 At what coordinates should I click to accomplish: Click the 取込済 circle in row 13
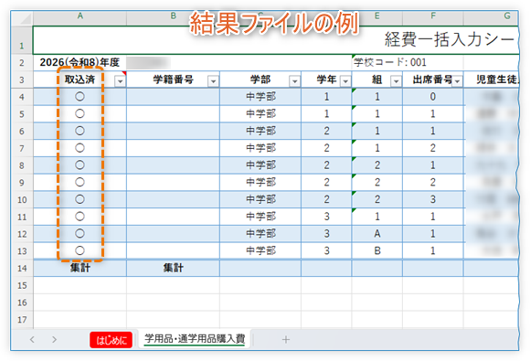pyautogui.click(x=79, y=250)
